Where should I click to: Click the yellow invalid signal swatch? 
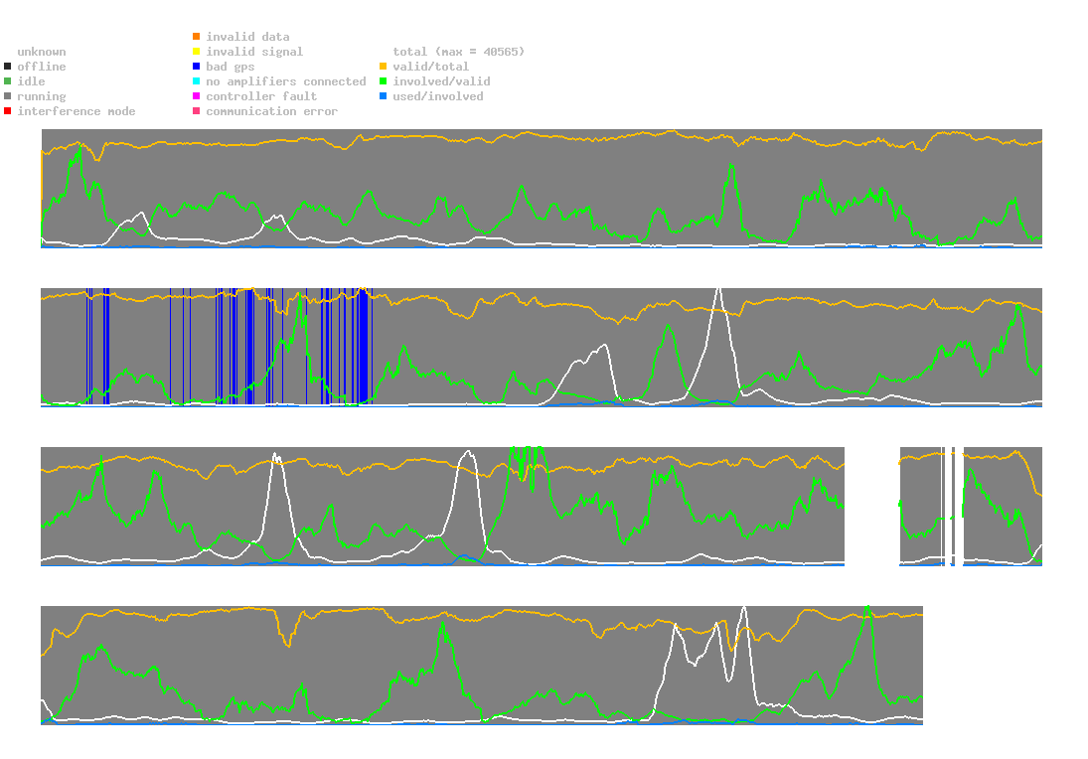tap(197, 52)
